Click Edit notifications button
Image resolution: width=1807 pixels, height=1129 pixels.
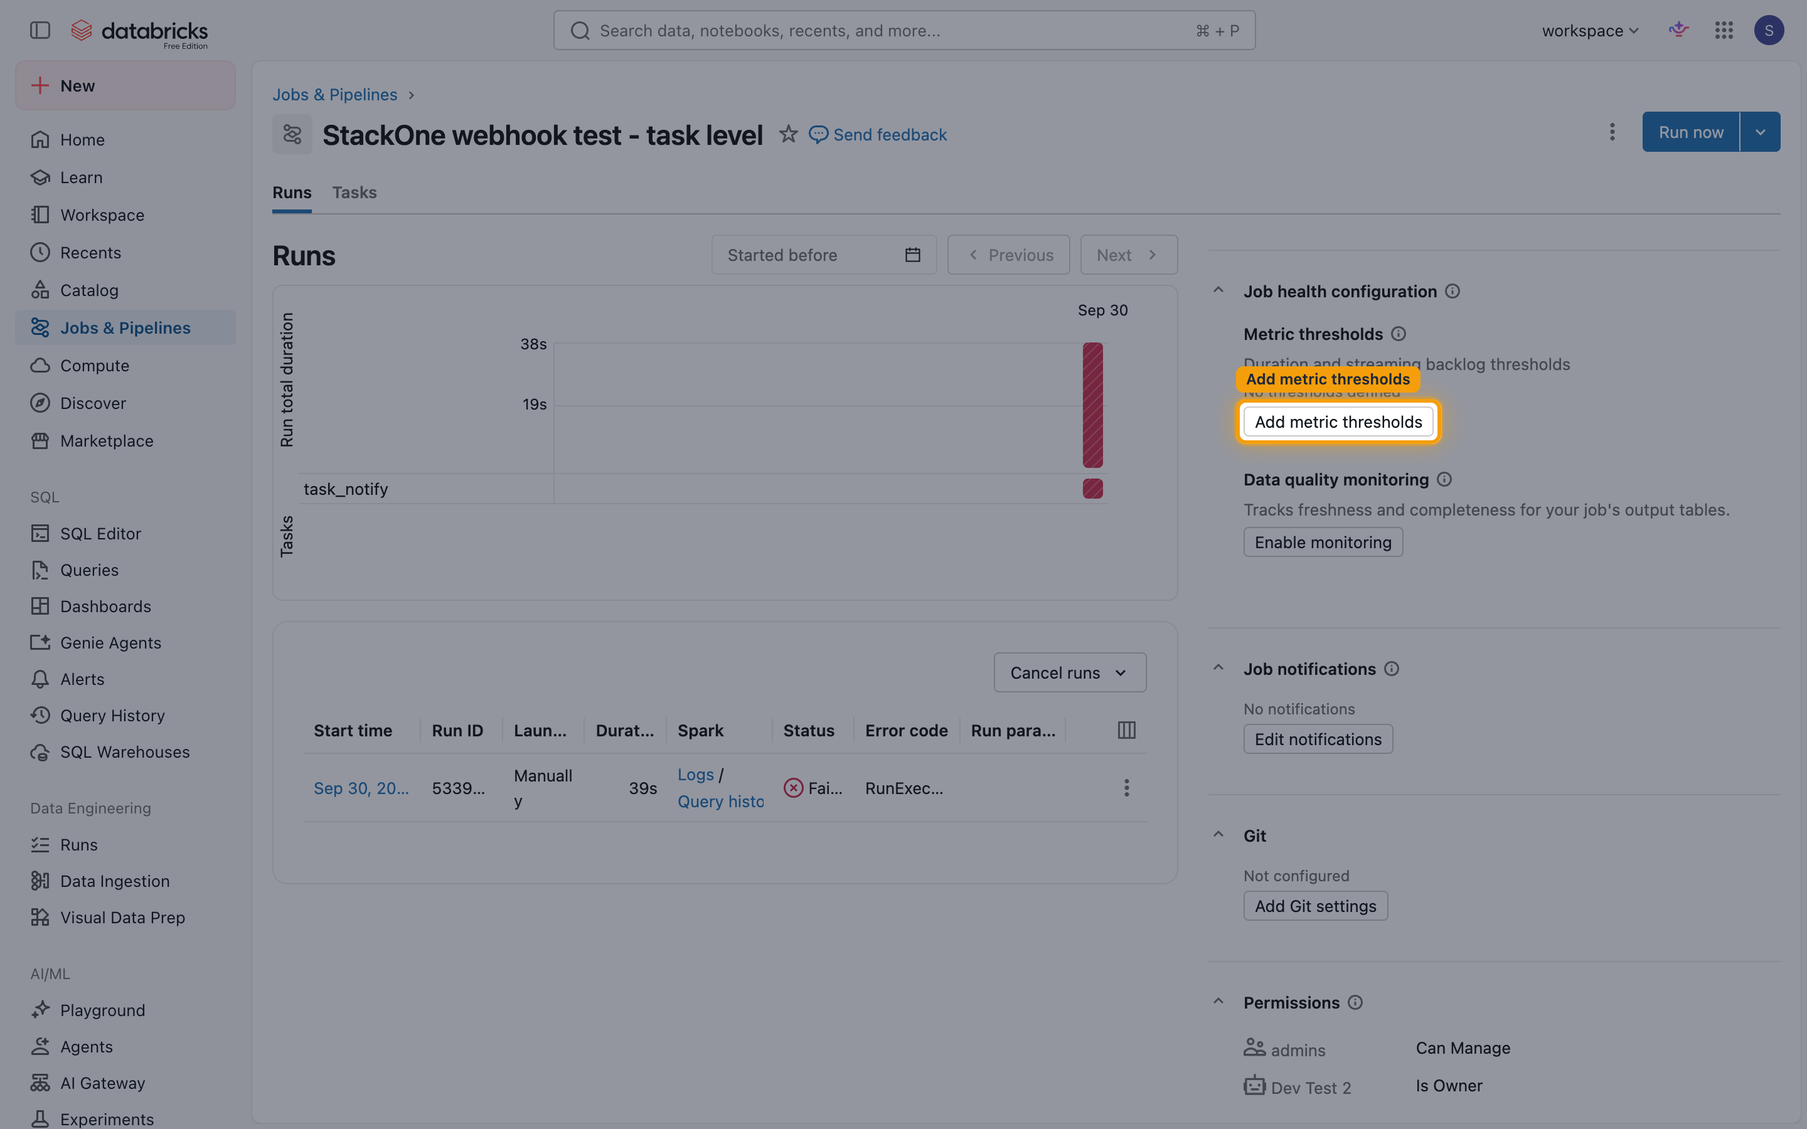click(x=1318, y=739)
